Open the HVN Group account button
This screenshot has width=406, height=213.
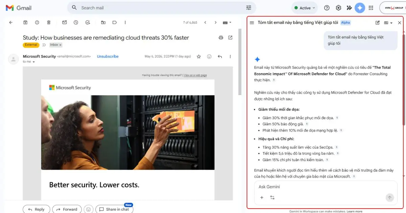(x=392, y=8)
